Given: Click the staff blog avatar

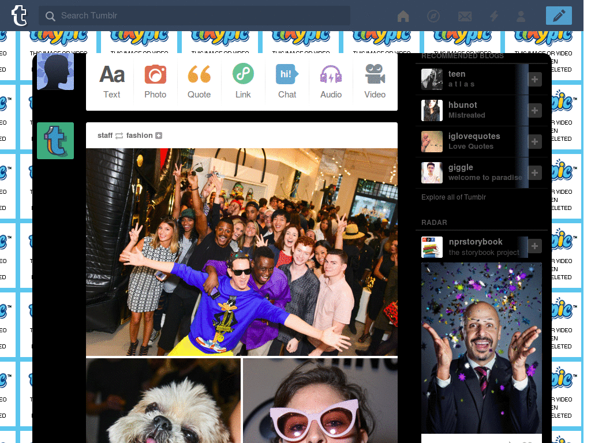Looking at the screenshot, I should coord(55,141).
